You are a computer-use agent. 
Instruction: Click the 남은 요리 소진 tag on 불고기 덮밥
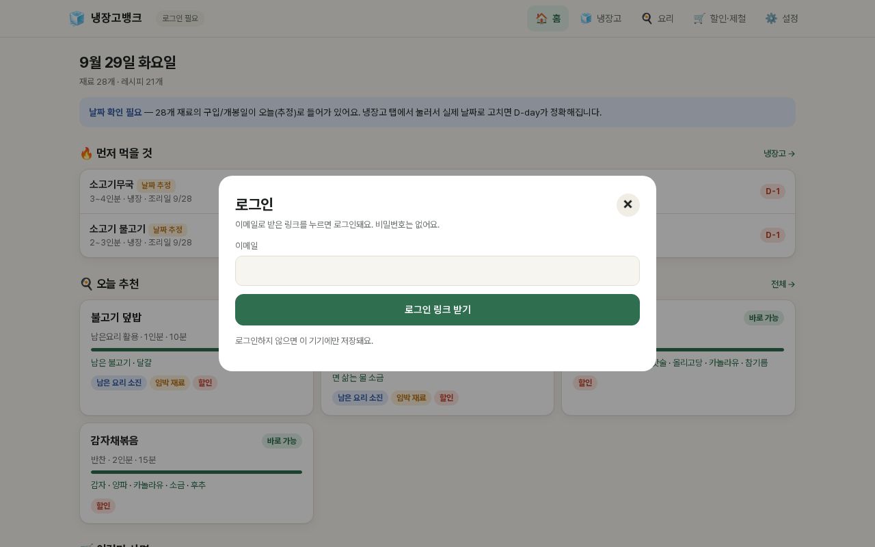[x=119, y=383]
